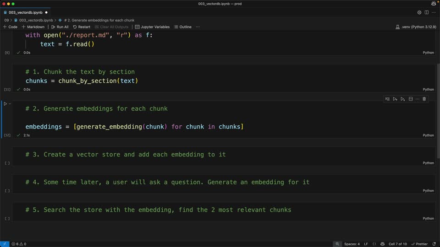Open notebook toolbar overflow menu

coord(198,27)
